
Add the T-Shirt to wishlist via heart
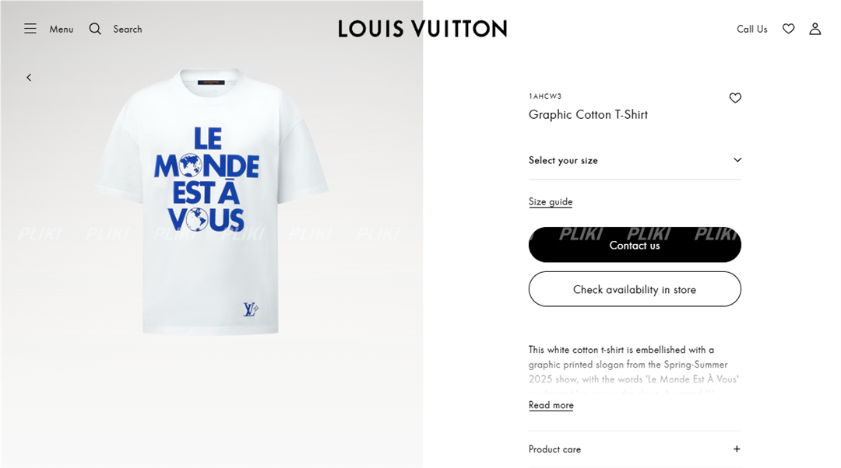735,98
